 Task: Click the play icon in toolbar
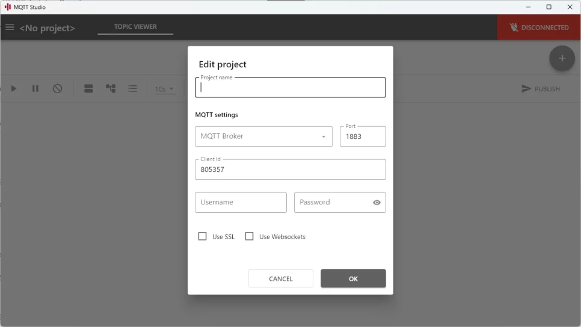tap(14, 88)
